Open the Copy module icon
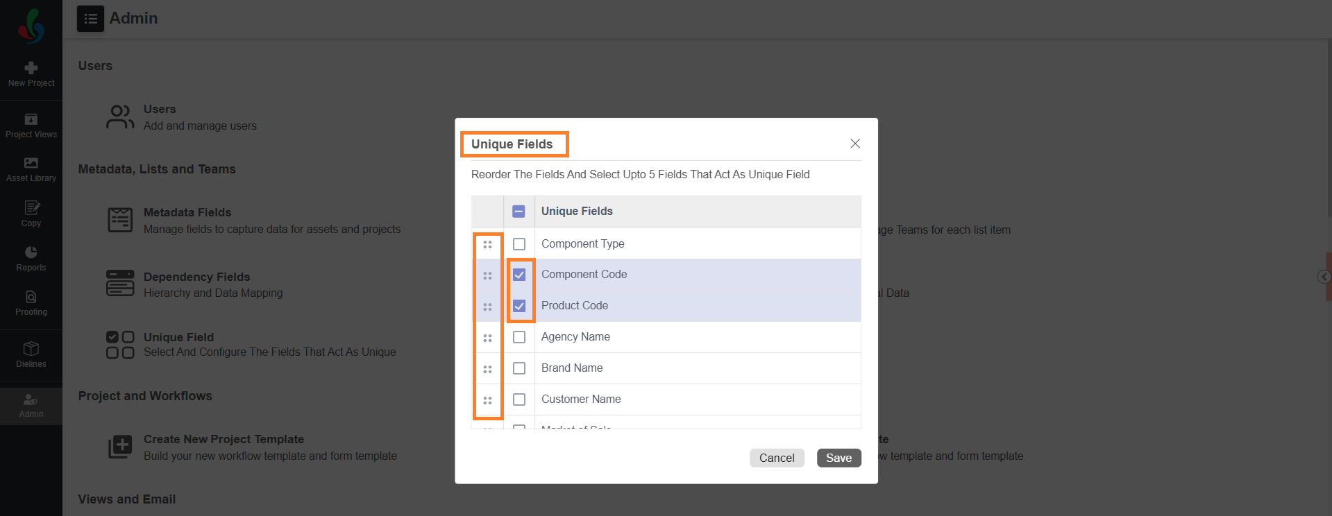Image resolution: width=1332 pixels, height=516 pixels. coord(31,207)
